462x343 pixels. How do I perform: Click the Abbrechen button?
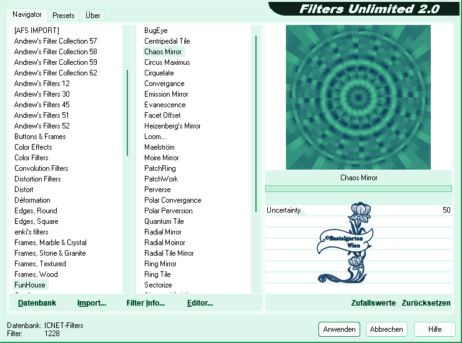click(x=386, y=329)
